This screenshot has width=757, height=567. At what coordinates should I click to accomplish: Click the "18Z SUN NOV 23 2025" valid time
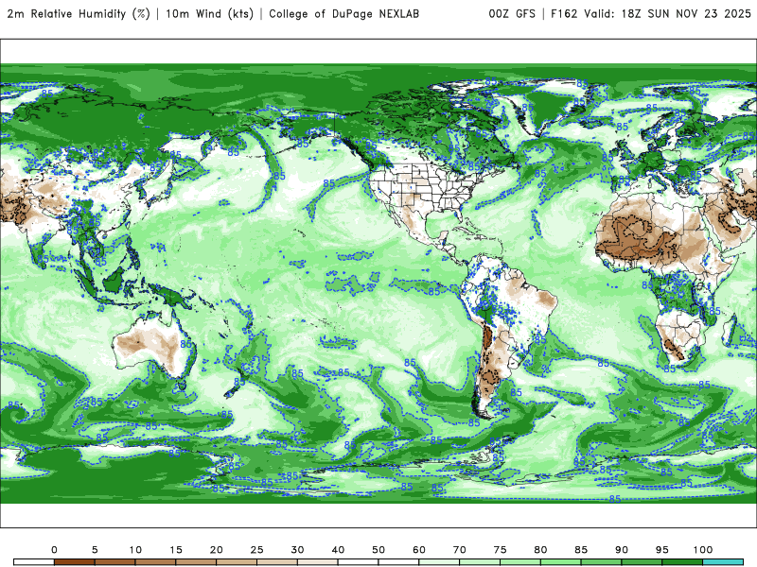pyautogui.click(x=686, y=13)
